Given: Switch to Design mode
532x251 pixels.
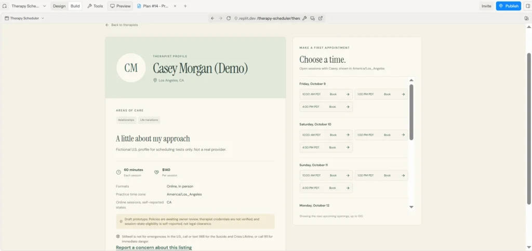Looking at the screenshot, I should tap(59, 6).
